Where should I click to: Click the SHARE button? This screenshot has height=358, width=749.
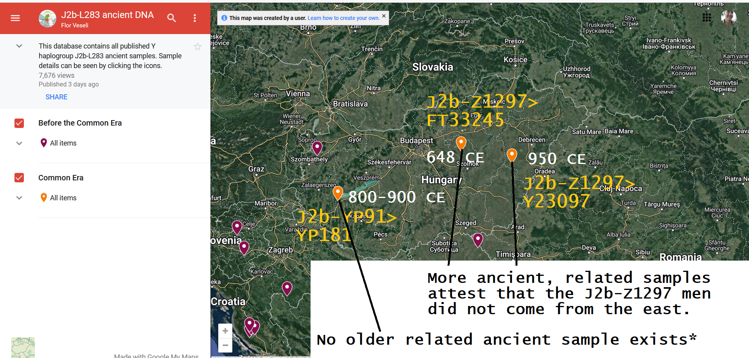tap(56, 97)
